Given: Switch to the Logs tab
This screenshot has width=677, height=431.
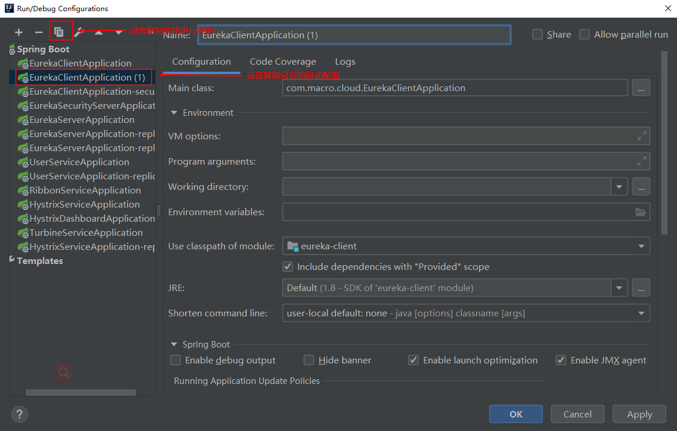Looking at the screenshot, I should click(x=346, y=62).
